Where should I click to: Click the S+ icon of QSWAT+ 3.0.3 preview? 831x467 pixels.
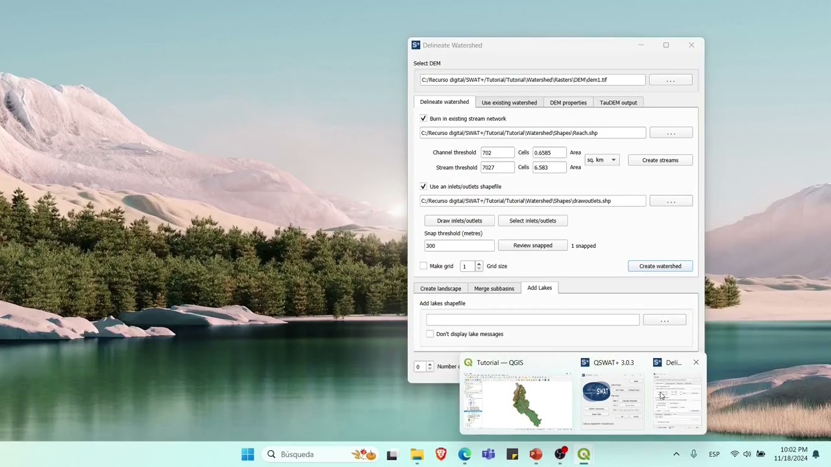(585, 363)
